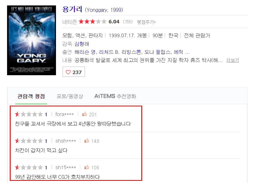Click netizen star rating next to 6.04
253x183 pixels.
93,21
